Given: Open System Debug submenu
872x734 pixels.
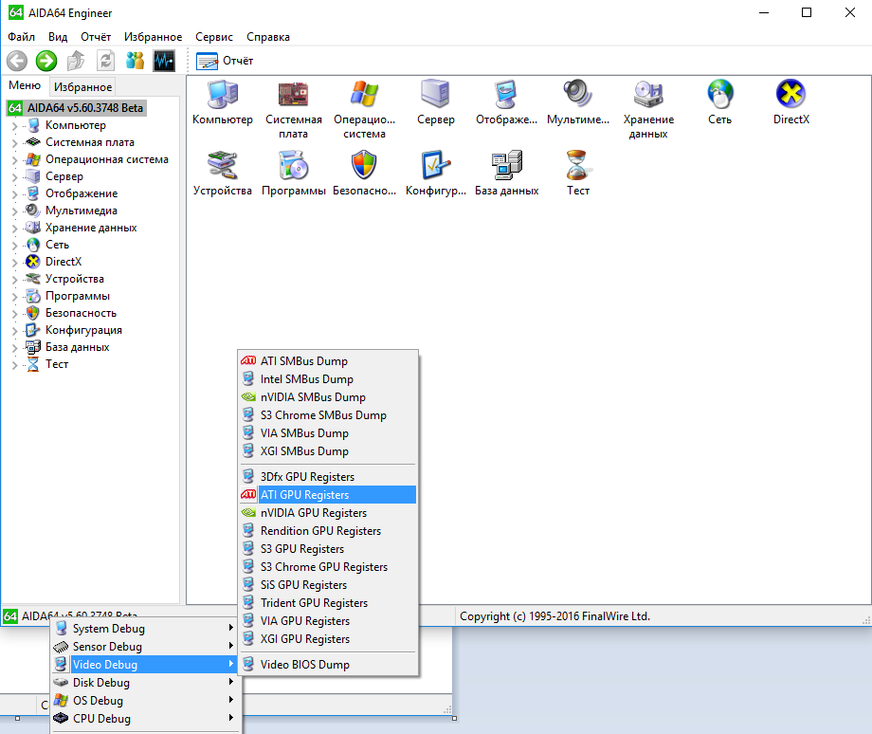Looking at the screenshot, I should [145, 629].
